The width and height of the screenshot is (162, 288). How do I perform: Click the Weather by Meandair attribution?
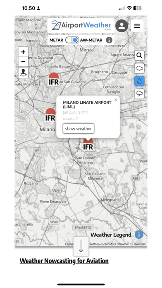tap(132, 244)
